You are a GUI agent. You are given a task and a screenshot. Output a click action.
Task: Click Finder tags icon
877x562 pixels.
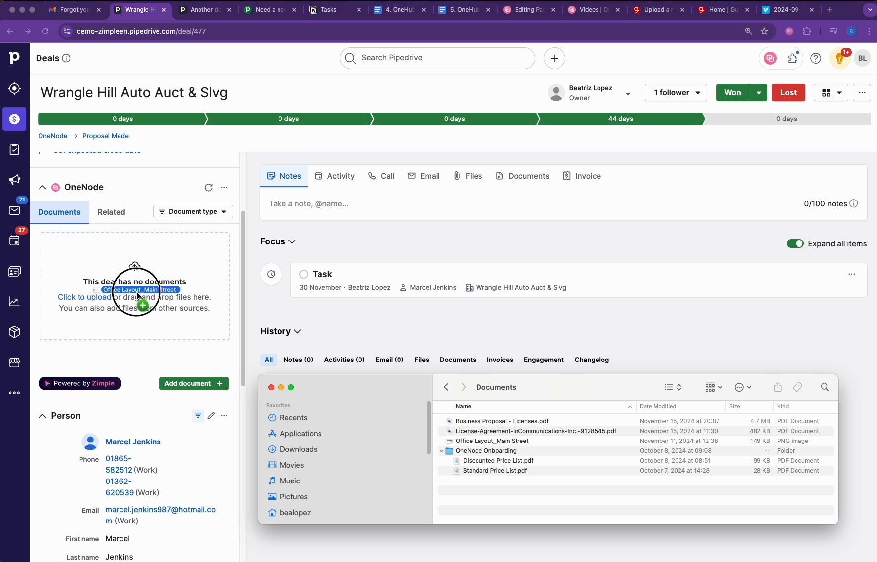tap(797, 387)
